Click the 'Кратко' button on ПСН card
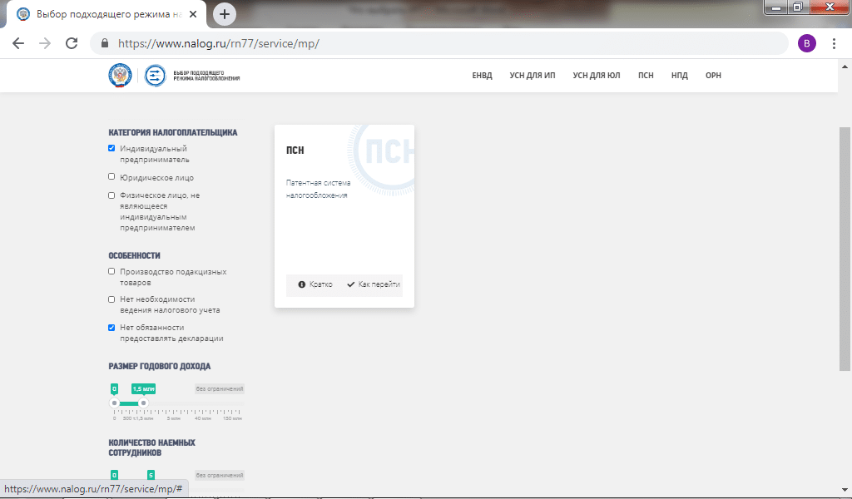Screen dimensions: 852x499 pos(315,284)
